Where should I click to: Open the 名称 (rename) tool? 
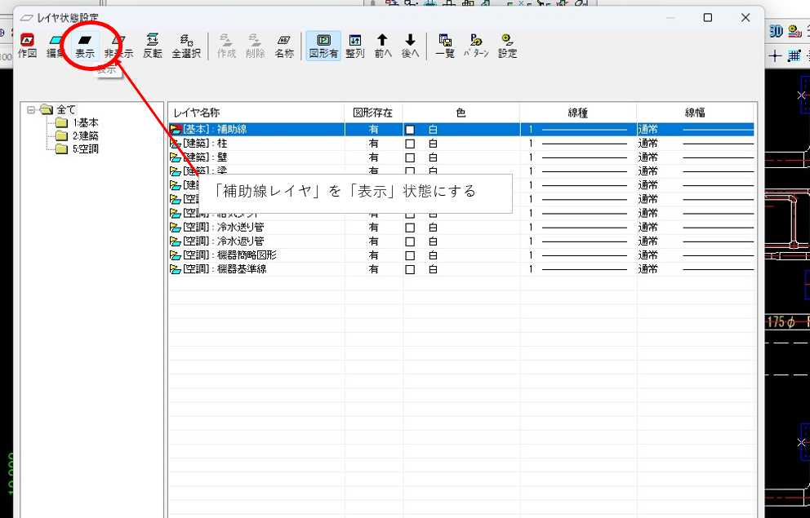pyautogui.click(x=284, y=46)
